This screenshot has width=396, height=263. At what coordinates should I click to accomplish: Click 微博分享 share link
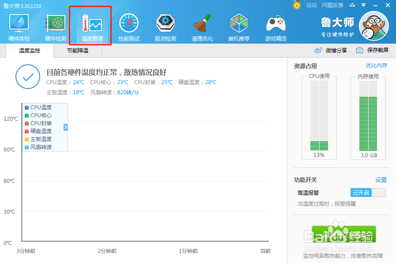(336, 50)
